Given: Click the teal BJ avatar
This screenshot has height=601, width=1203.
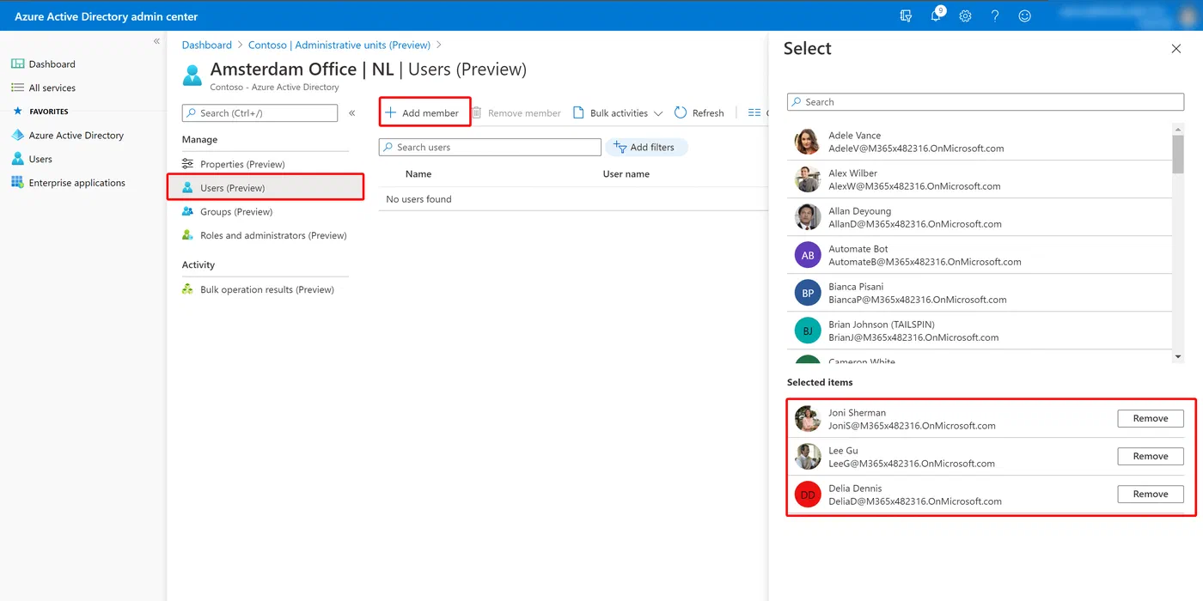Looking at the screenshot, I should click(x=808, y=331).
